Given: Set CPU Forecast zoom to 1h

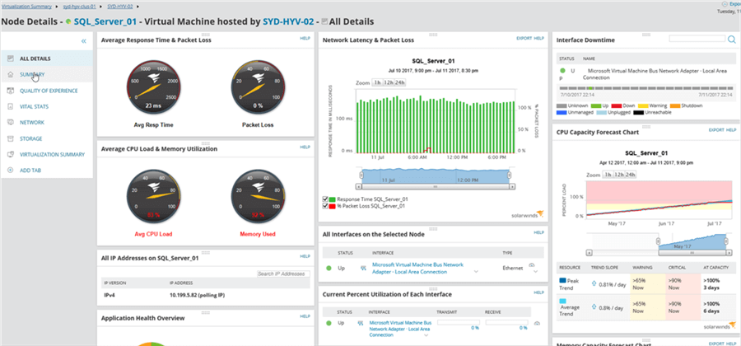Looking at the screenshot, I should 607,175.
